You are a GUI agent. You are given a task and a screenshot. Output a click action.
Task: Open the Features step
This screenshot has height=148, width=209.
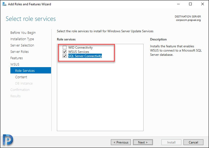click(16, 58)
